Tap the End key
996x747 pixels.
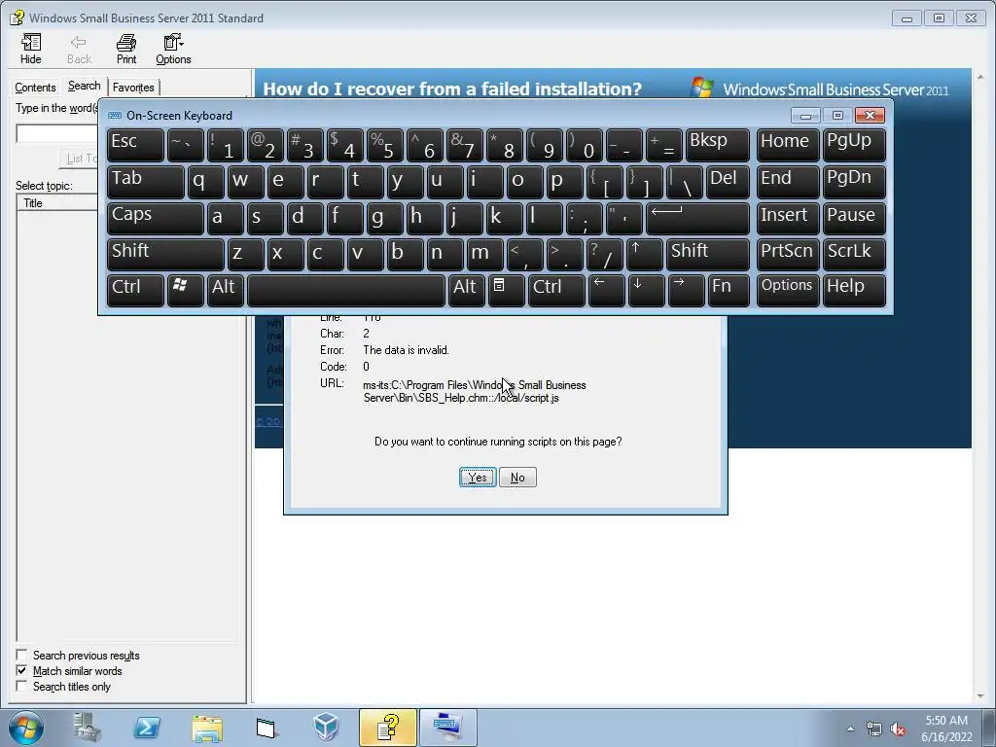(x=788, y=182)
